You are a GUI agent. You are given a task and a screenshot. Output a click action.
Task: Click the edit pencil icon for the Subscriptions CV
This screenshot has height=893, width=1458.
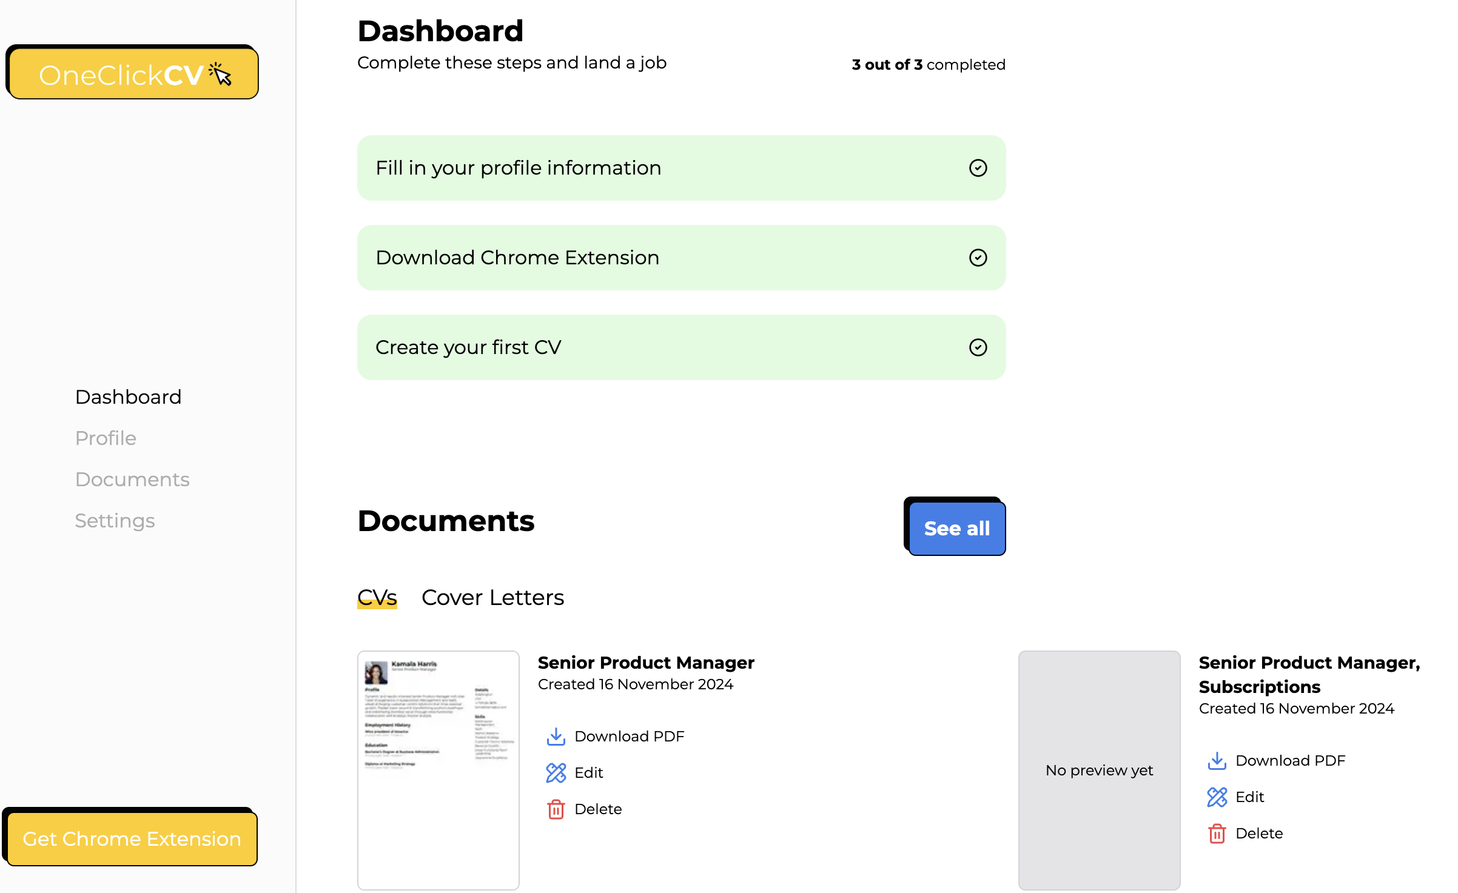tap(1217, 797)
